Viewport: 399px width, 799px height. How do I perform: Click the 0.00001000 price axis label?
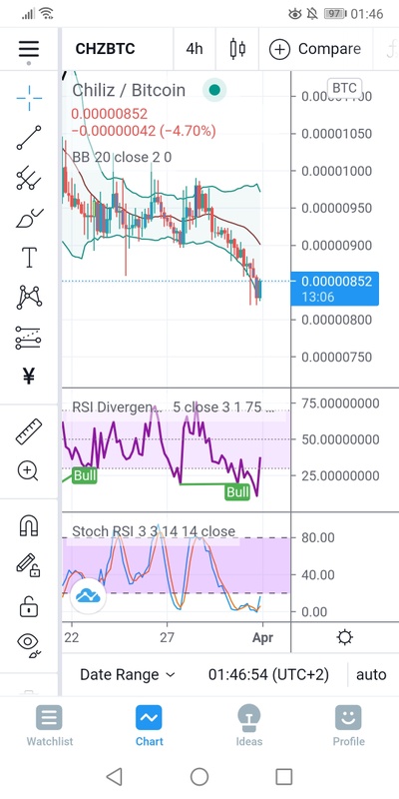point(337,171)
